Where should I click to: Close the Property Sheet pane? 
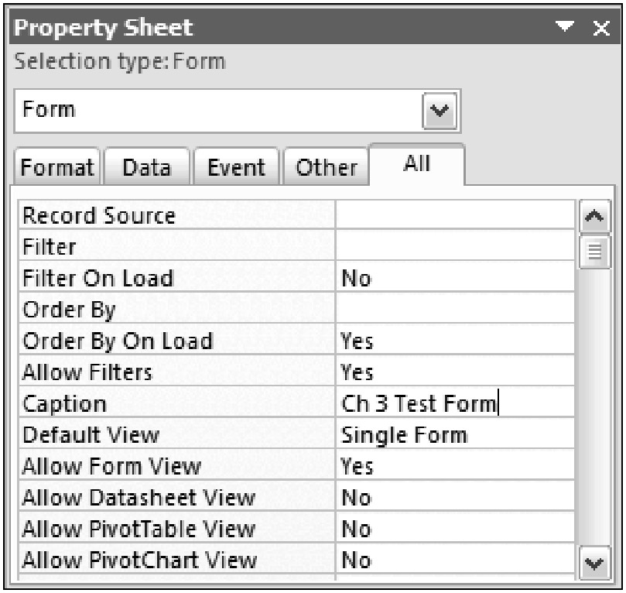[x=601, y=29]
